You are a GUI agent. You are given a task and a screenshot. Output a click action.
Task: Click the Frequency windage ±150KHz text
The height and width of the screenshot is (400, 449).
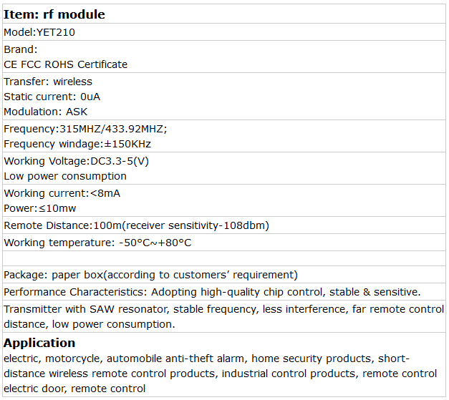77,144
